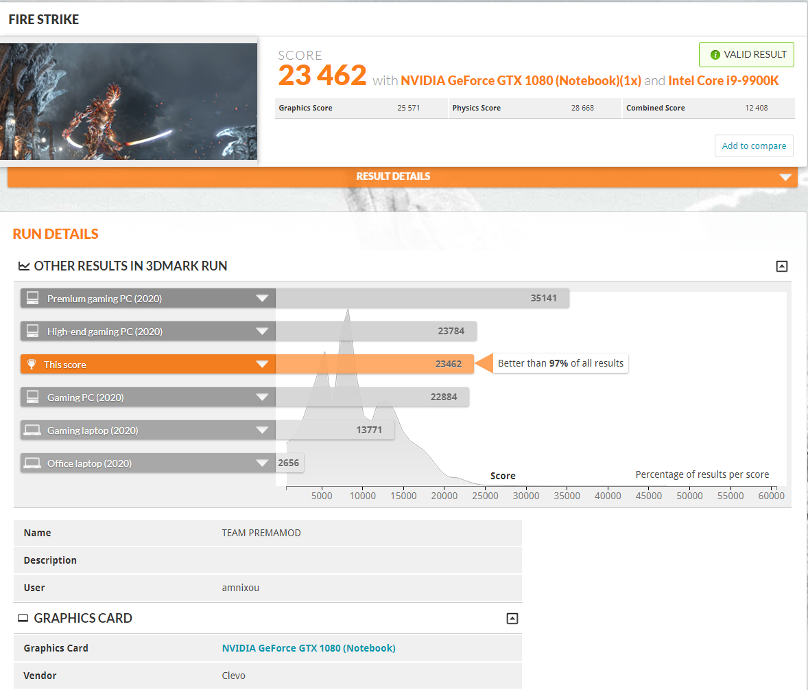The height and width of the screenshot is (690, 808).
Task: Click the Clevo vendor value
Action: [233, 676]
